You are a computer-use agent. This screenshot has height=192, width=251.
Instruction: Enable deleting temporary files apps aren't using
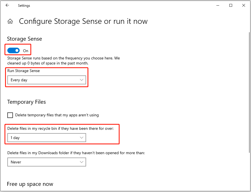point(10,115)
